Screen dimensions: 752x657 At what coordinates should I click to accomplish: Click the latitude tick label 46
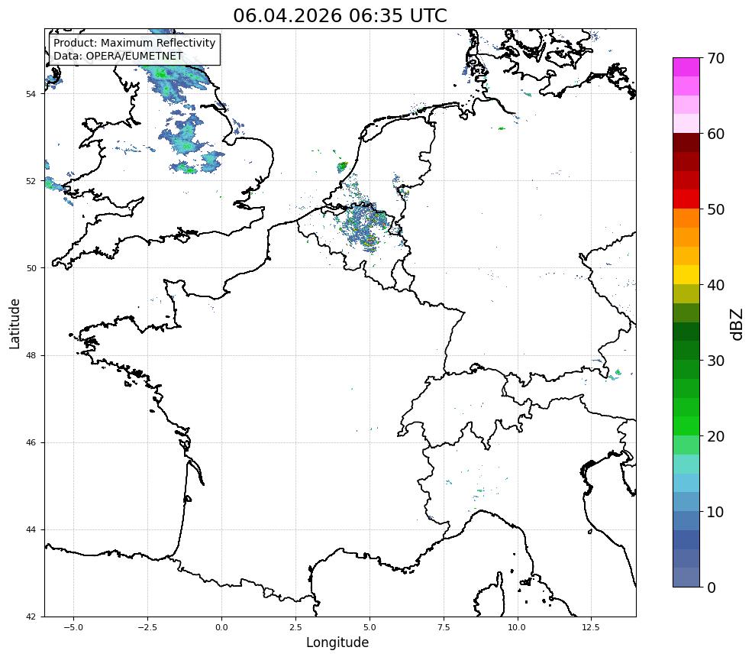point(31,442)
